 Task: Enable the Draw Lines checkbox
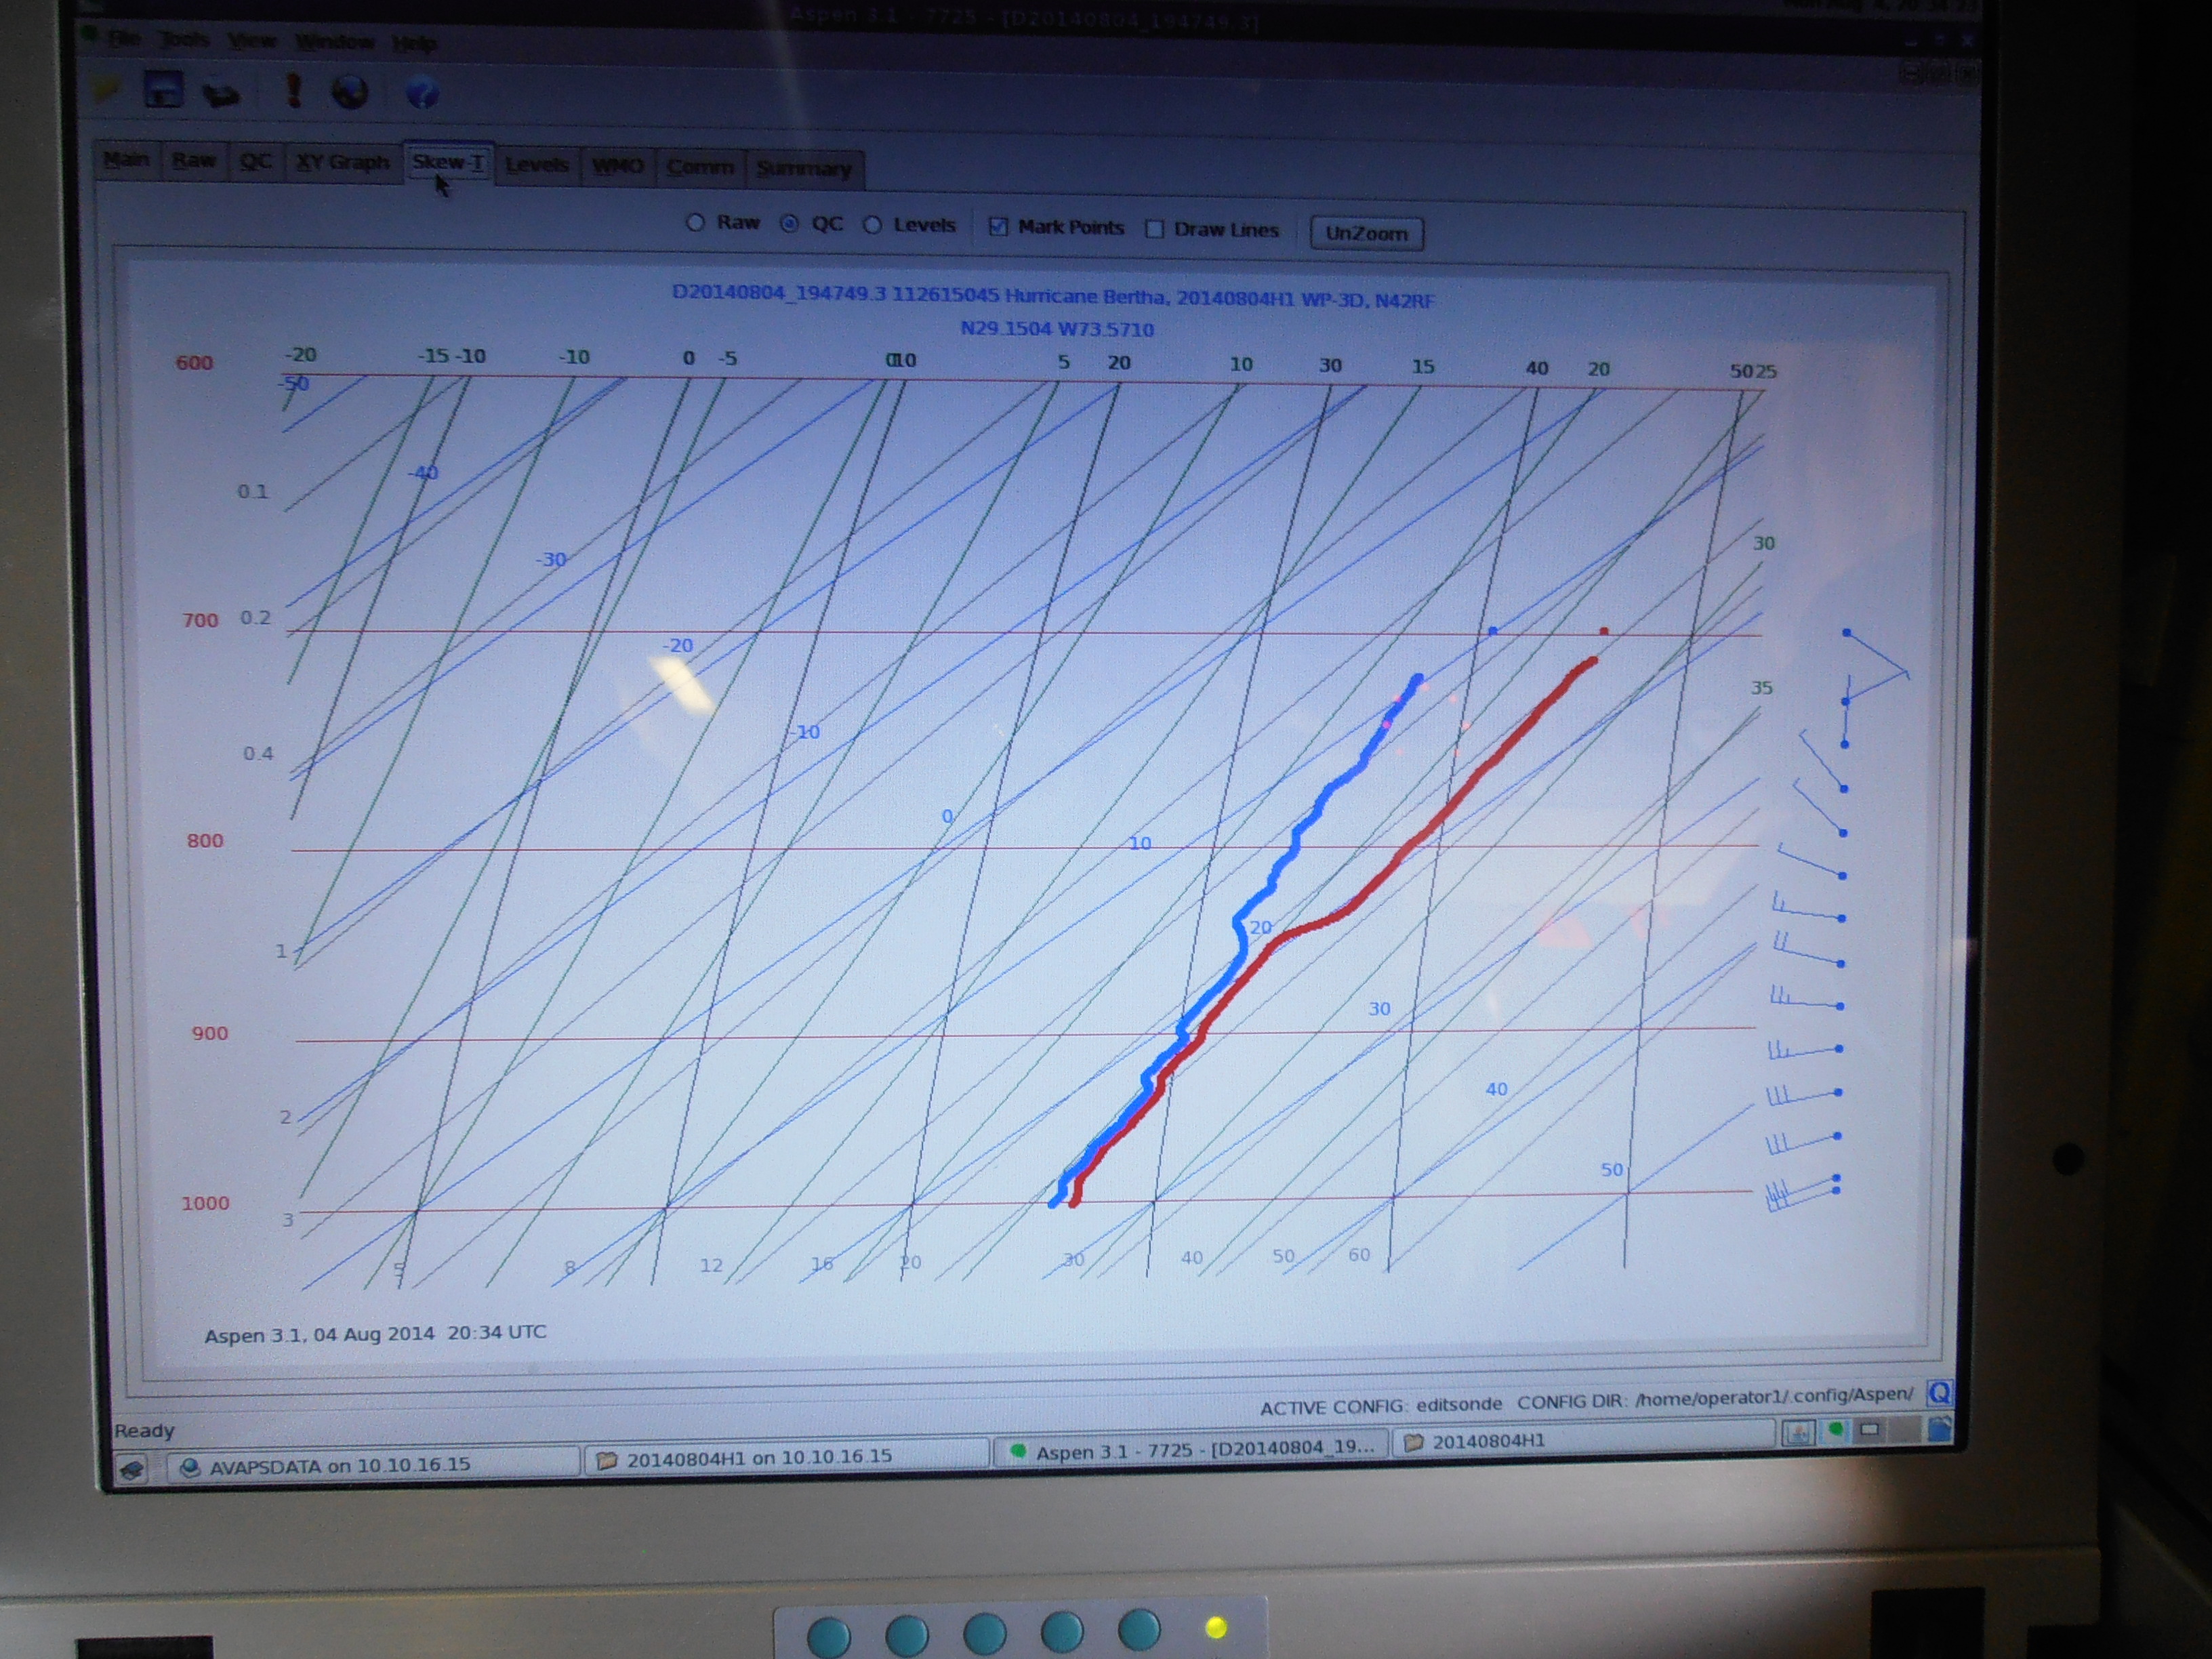[1212, 229]
